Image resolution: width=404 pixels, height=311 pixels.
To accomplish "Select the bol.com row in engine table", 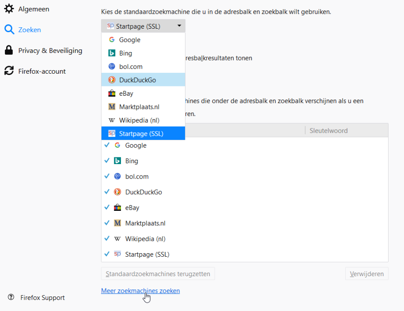I will click(137, 176).
